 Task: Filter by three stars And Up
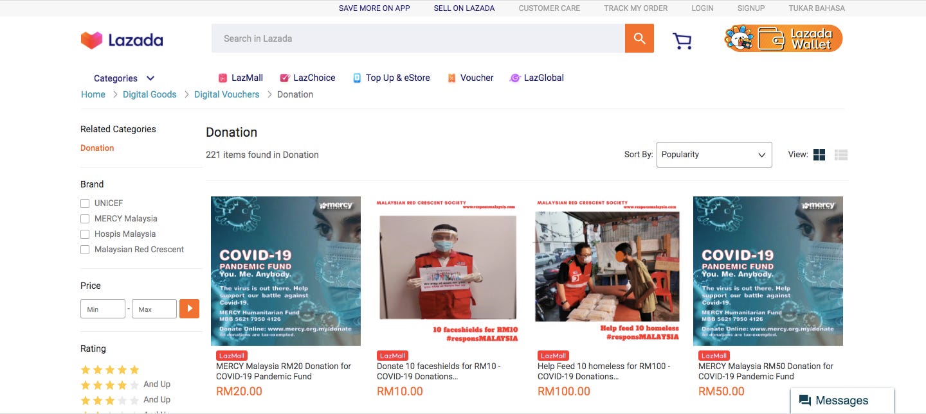click(125, 400)
